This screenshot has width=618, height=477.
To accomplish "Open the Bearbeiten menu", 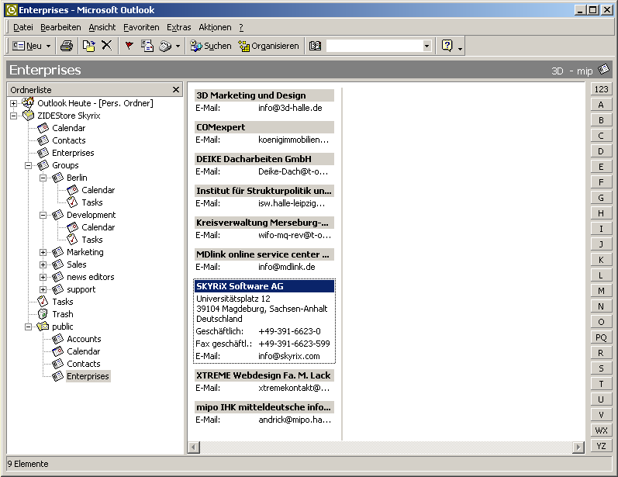I will [x=60, y=27].
